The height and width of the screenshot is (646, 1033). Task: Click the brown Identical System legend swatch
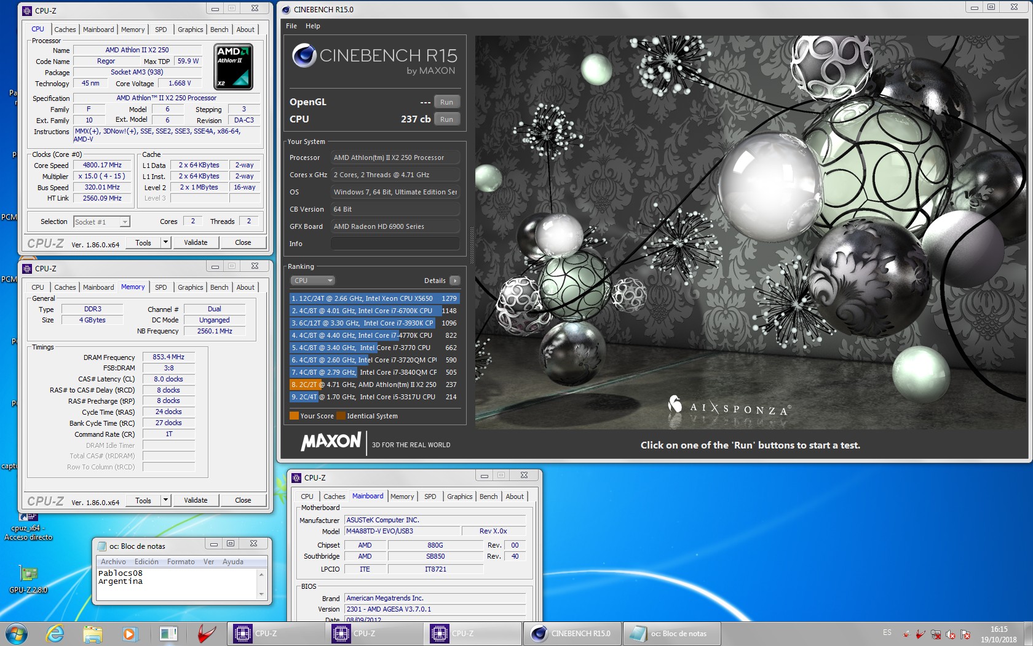[x=341, y=416]
